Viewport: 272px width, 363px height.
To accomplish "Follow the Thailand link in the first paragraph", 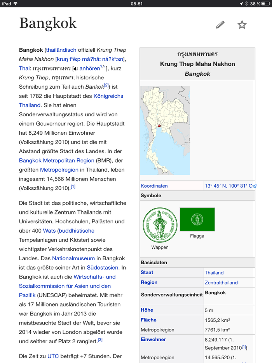I will [x=30, y=105].
